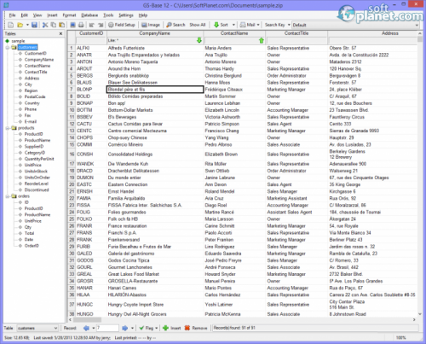Click the Remove red X button
The image size is (426, 344).
point(196,328)
